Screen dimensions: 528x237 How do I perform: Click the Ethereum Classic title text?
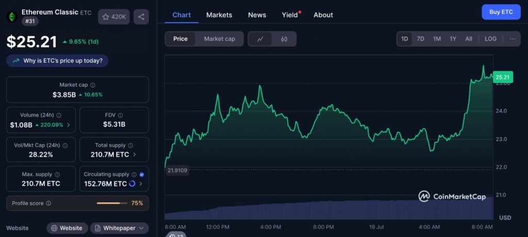[50, 12]
